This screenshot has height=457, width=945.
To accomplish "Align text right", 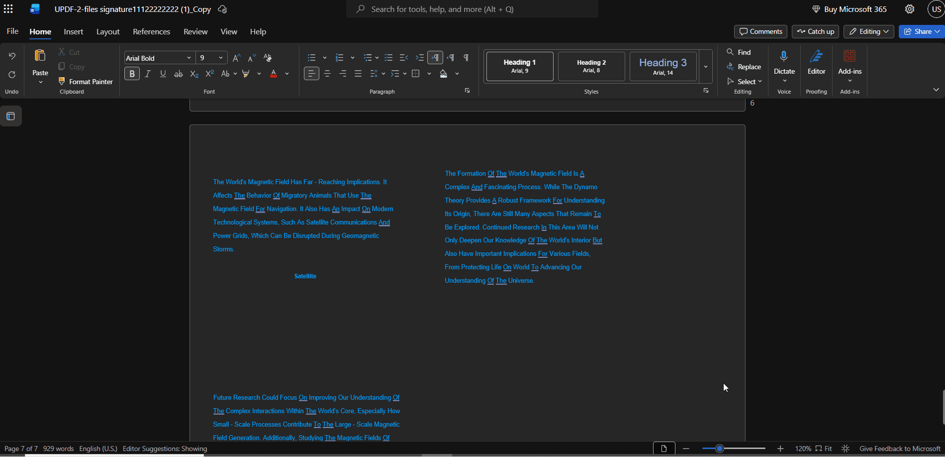I will (x=343, y=74).
